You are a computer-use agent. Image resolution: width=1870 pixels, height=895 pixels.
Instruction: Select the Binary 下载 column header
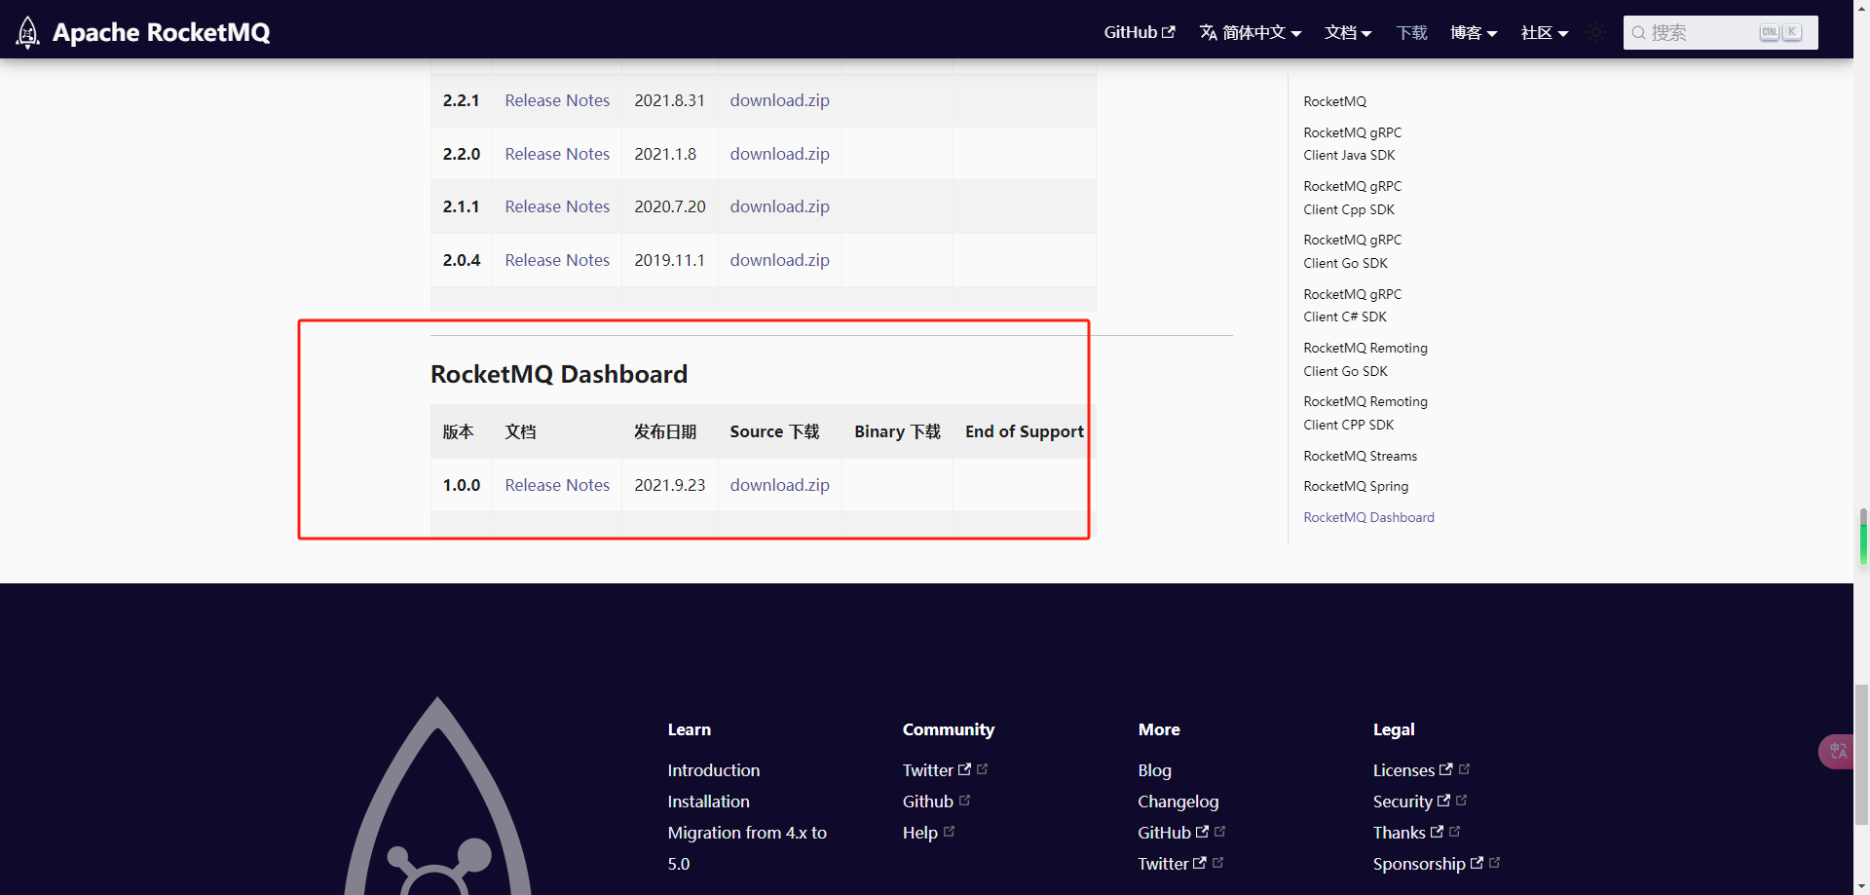(x=898, y=431)
